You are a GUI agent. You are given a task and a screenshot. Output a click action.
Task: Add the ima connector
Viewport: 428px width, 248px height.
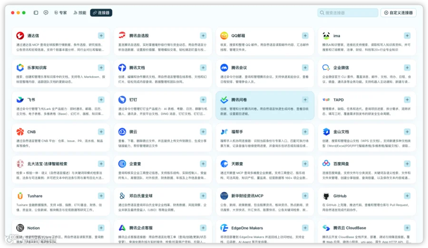pos(407,36)
